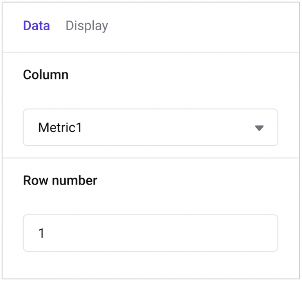Expand the Column selector showing Metric1

coord(150,127)
